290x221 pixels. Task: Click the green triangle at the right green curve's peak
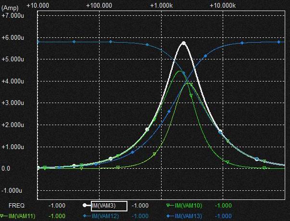point(189,84)
